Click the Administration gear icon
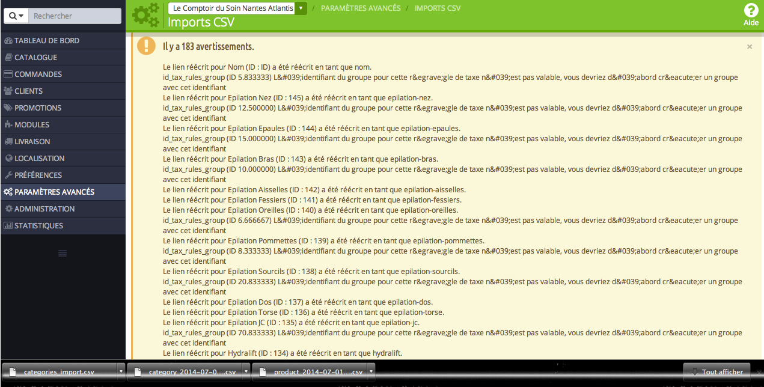Image resolution: width=764 pixels, height=387 pixels. tap(9, 209)
